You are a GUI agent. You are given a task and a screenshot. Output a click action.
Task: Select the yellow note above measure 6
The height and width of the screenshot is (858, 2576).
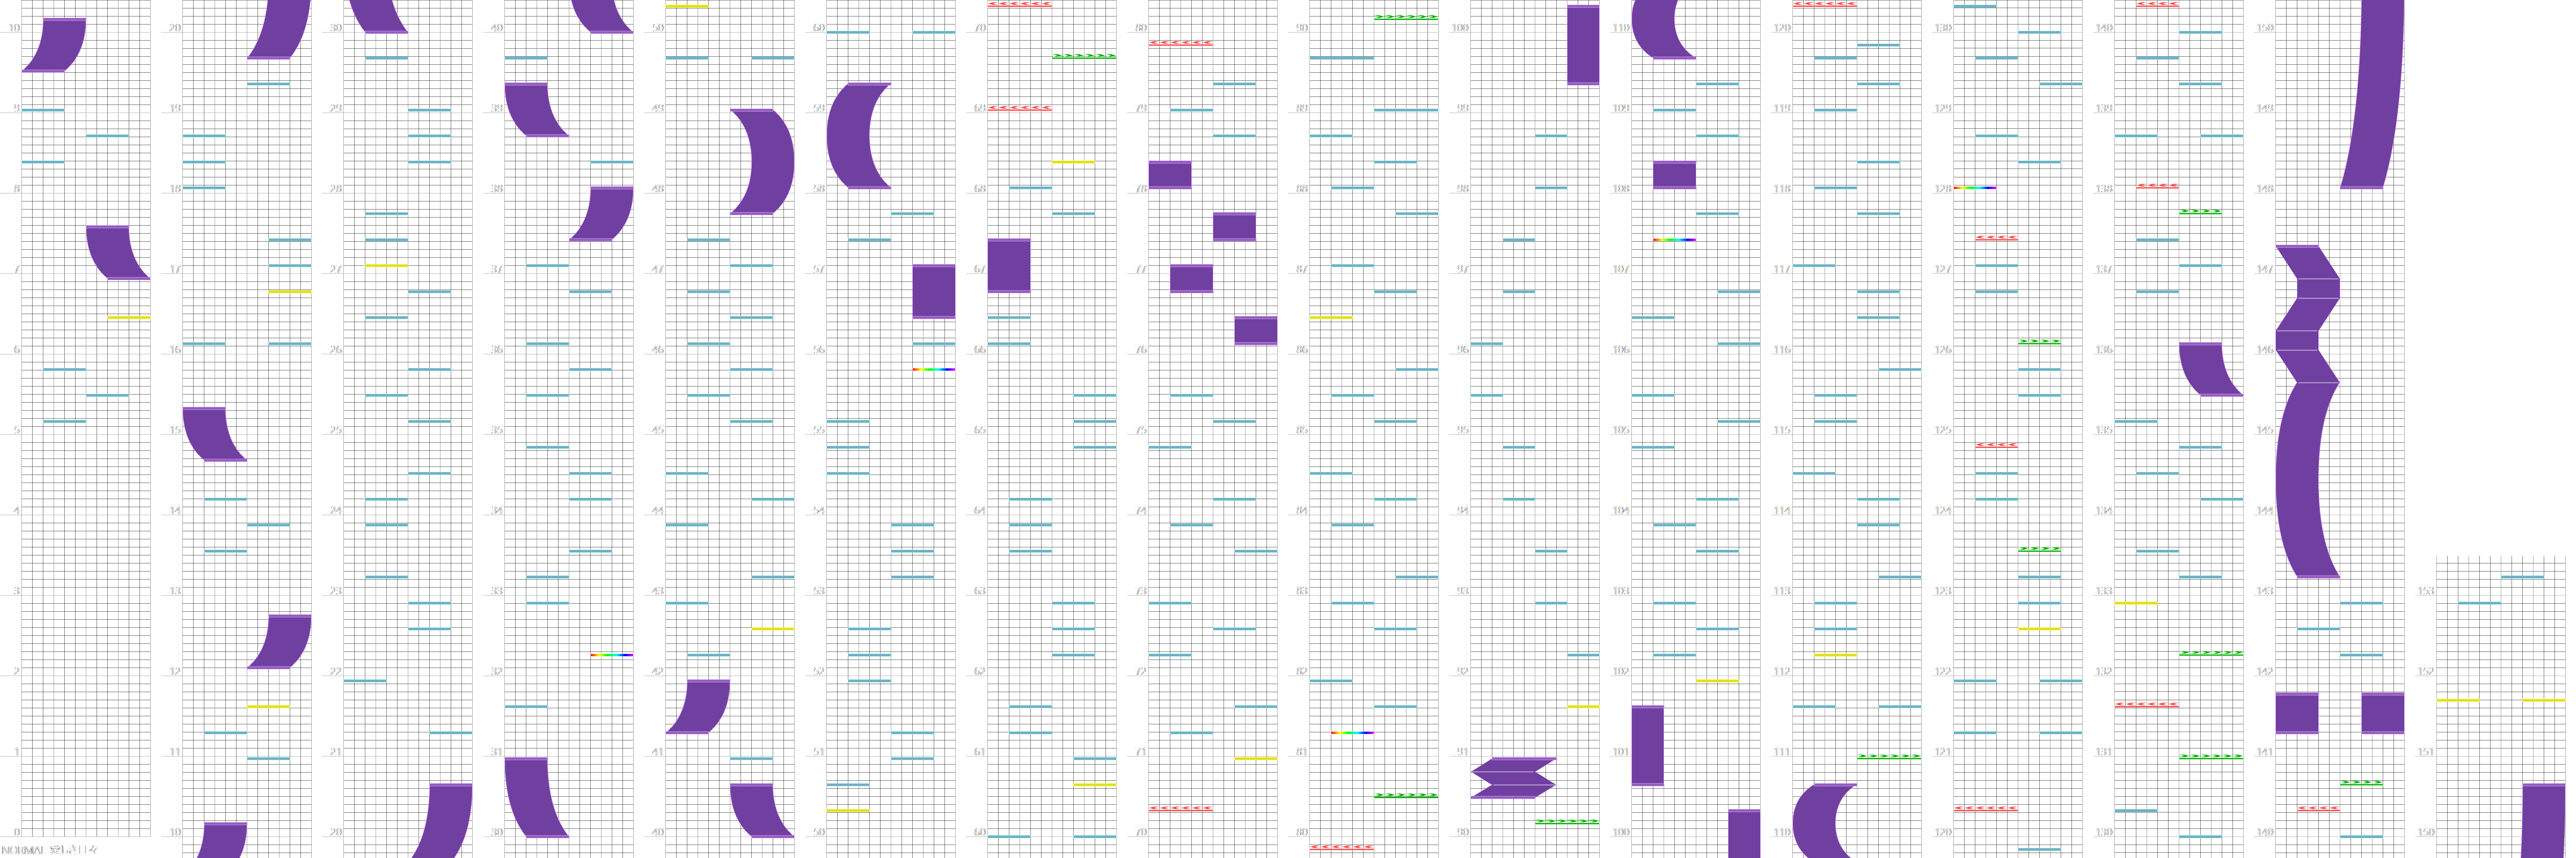129,318
